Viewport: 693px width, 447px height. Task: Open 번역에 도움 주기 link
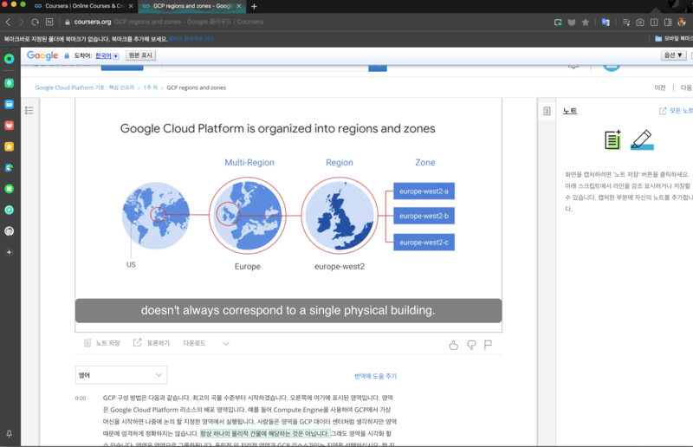click(375, 376)
